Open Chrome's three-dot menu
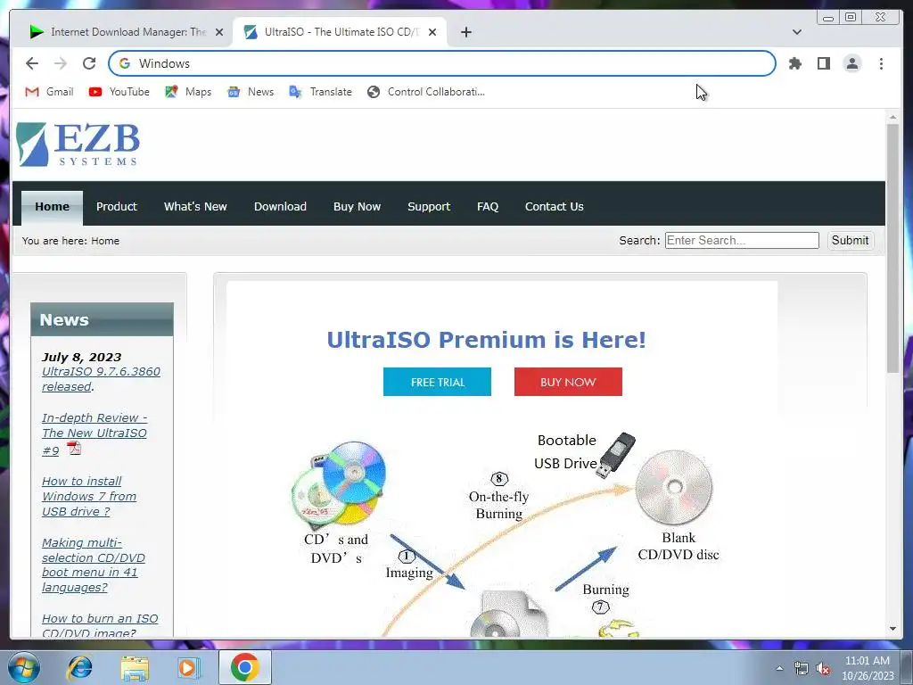913x685 pixels. [x=881, y=63]
